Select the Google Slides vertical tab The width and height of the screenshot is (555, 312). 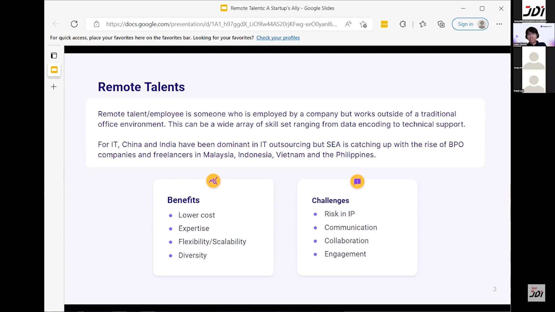(x=54, y=70)
